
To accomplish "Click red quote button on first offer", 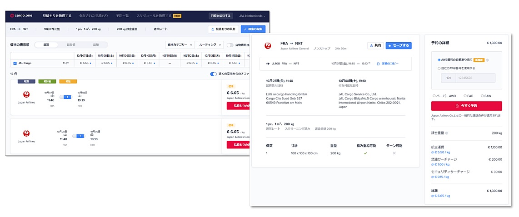I will pos(238,106).
